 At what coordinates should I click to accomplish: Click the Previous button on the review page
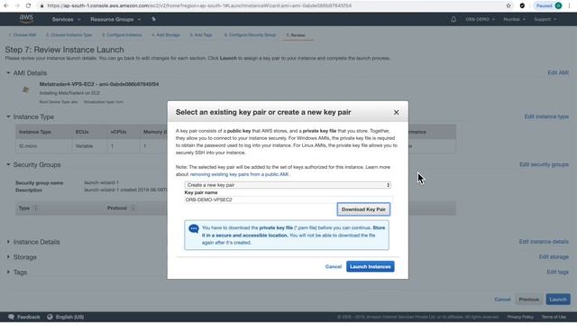529,299
